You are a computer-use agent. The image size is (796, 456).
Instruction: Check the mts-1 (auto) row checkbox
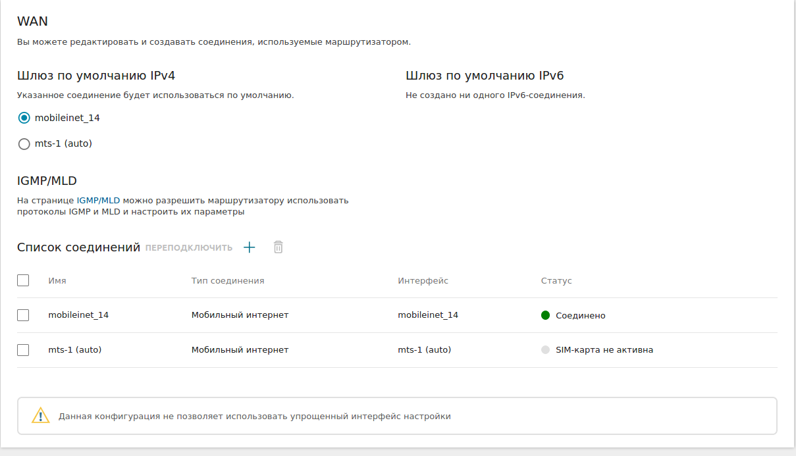click(23, 350)
